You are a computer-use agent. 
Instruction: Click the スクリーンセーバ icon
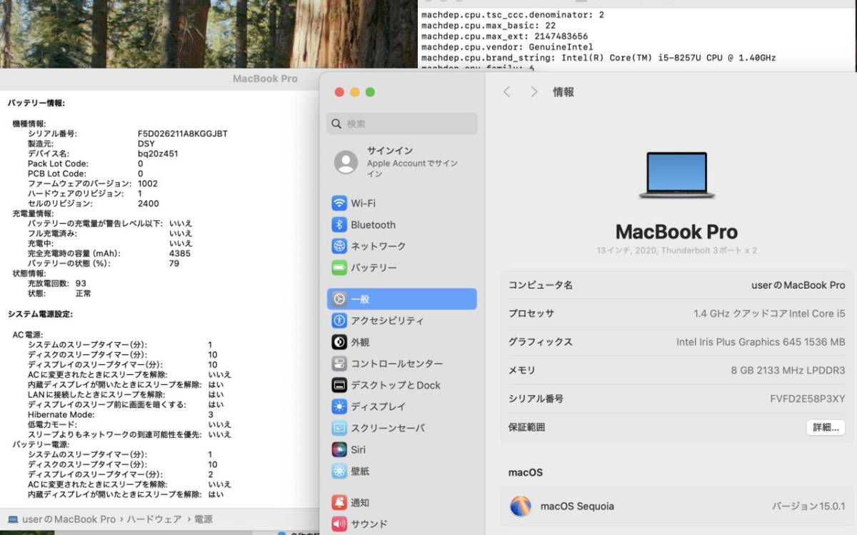tap(339, 428)
